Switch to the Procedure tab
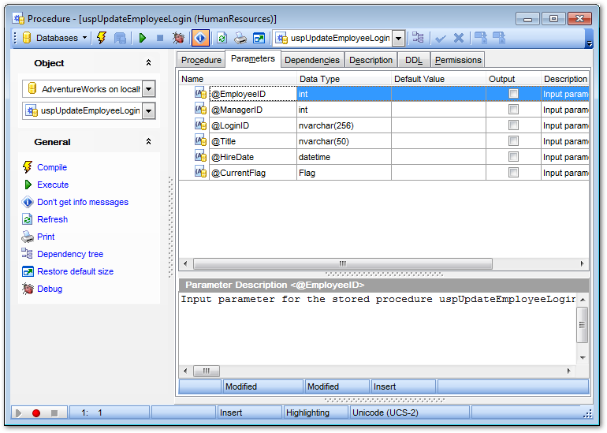This screenshot has height=433, width=607. [x=201, y=60]
